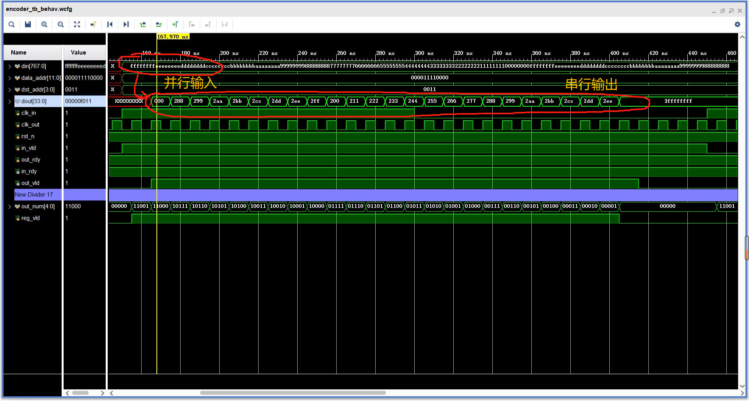Save the waveform configuration
The image size is (749, 401).
pyautogui.click(x=28, y=25)
